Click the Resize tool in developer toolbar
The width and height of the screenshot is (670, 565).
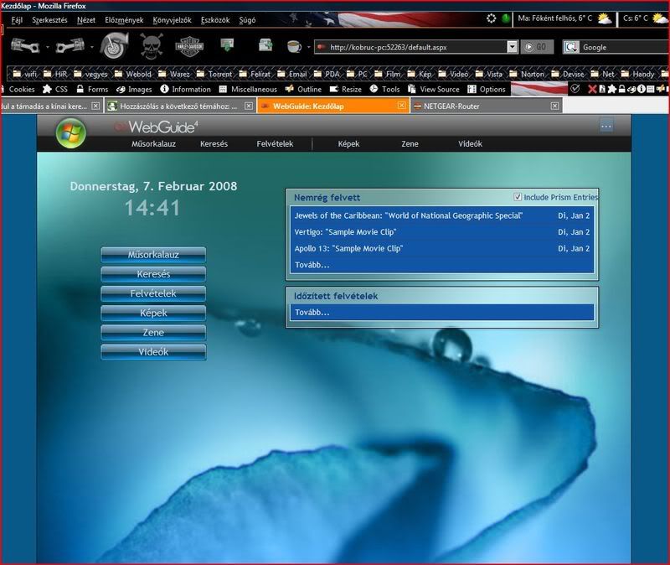tap(345, 89)
